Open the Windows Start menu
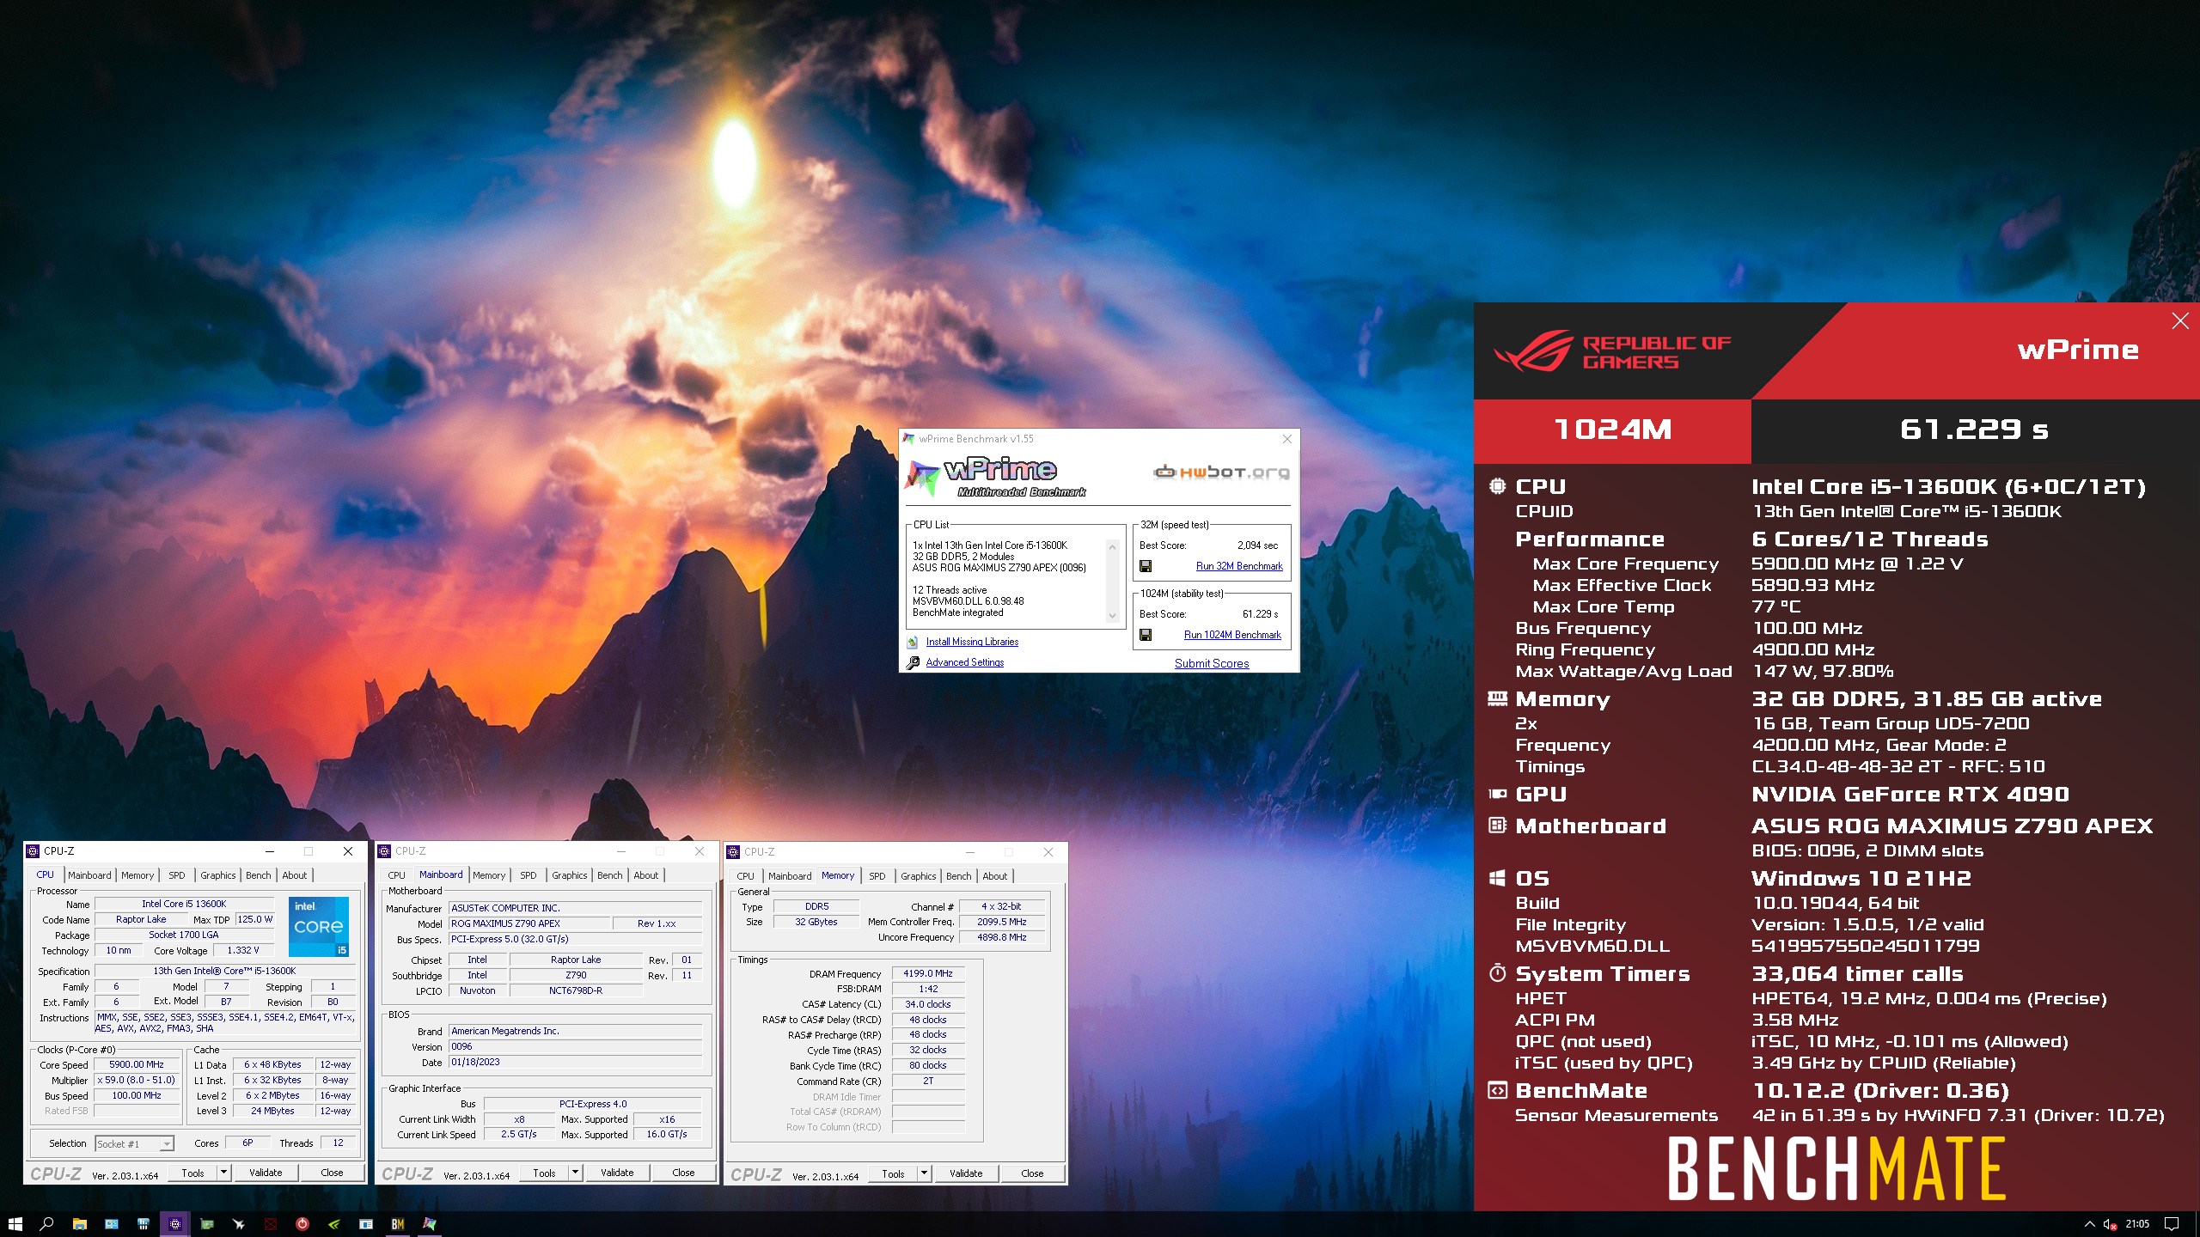The height and width of the screenshot is (1237, 2200). (15, 1223)
